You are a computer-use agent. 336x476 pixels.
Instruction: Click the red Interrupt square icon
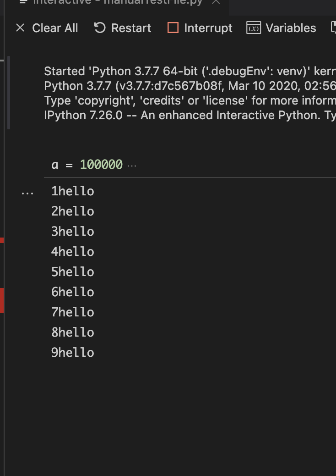click(x=173, y=28)
